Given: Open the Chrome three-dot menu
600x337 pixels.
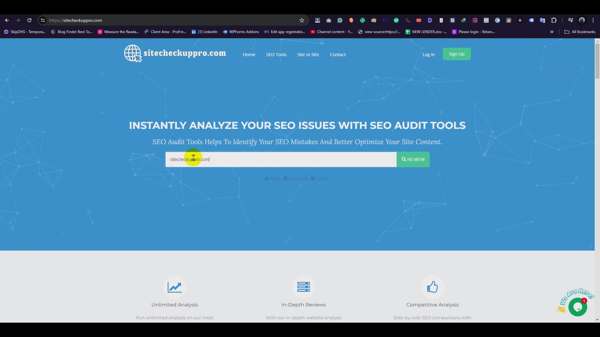Looking at the screenshot, I should pyautogui.click(x=593, y=20).
